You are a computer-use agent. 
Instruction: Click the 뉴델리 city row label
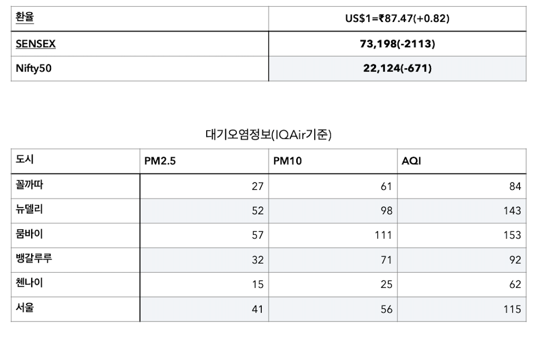[29, 209]
